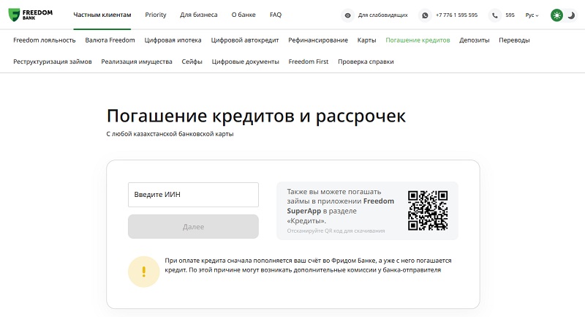Switch to dark theme moon icon

[571, 15]
